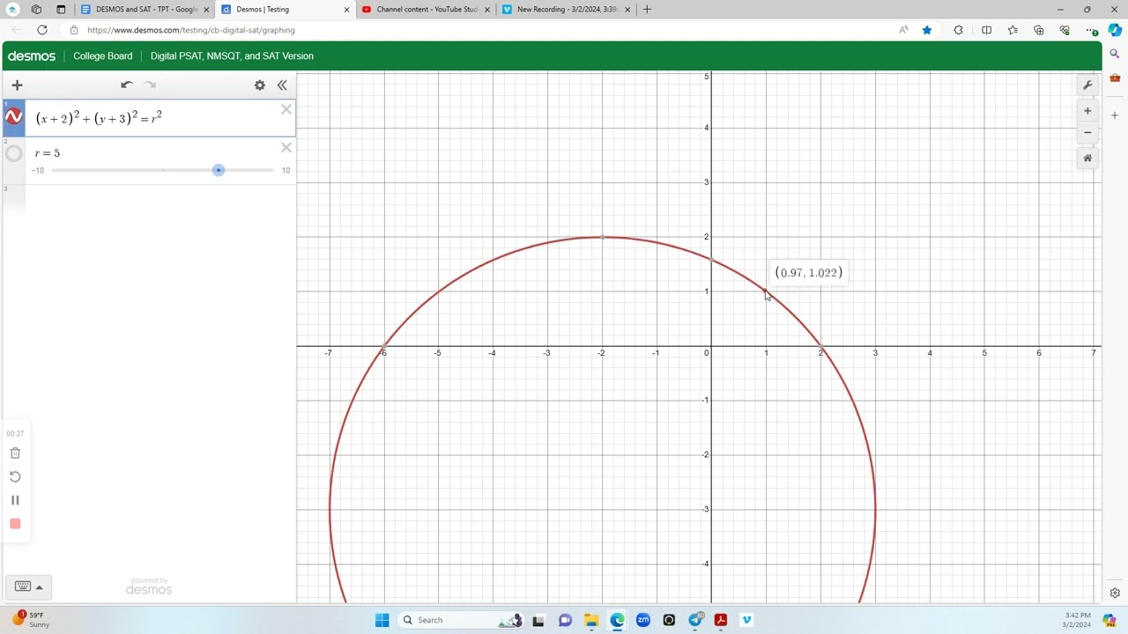The width and height of the screenshot is (1128, 634).
Task: Click the r slider thumb
Action: [219, 170]
